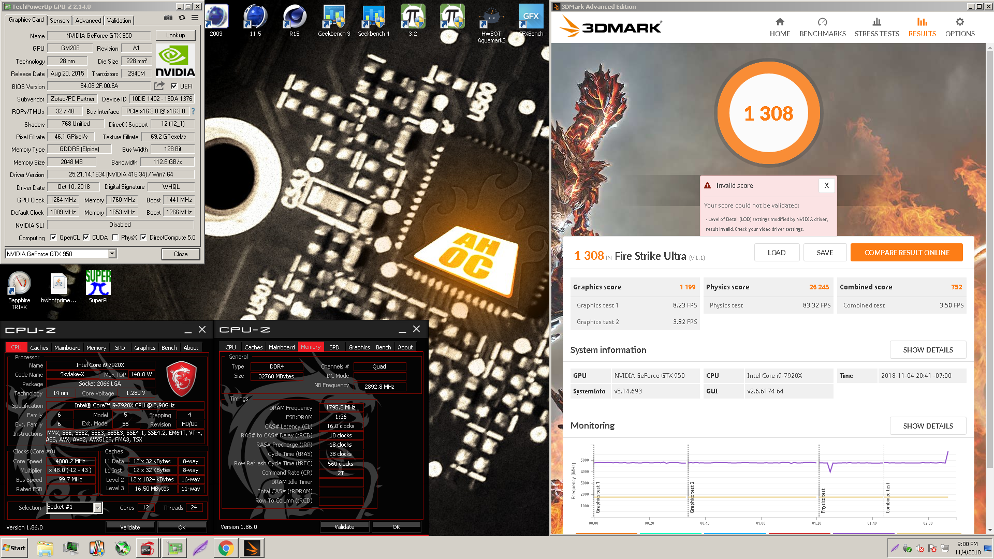Toggle the OpenCL checkbox
This screenshot has height=559, width=994.
pos(53,238)
